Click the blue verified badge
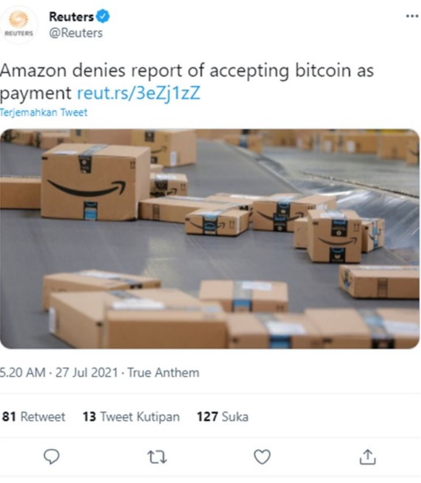Screen dimensions: 421x483 (103, 16)
